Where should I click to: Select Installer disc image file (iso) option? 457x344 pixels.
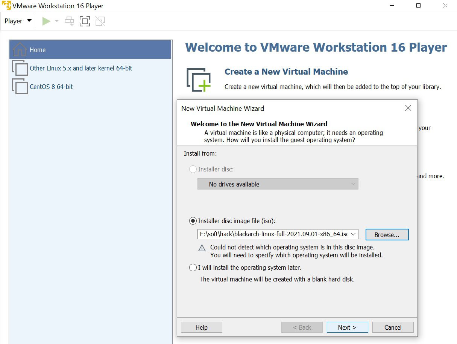tap(193, 221)
